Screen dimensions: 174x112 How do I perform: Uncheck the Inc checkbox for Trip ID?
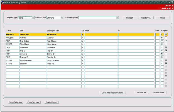pos(166,51)
